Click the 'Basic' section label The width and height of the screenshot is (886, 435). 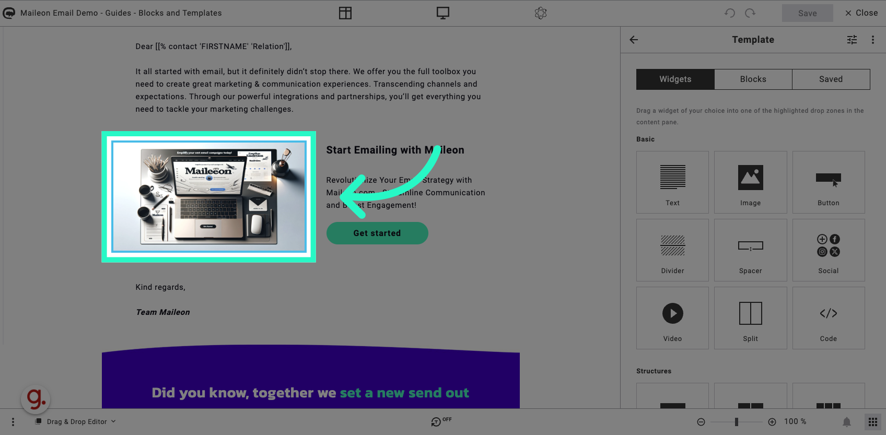[x=645, y=139]
